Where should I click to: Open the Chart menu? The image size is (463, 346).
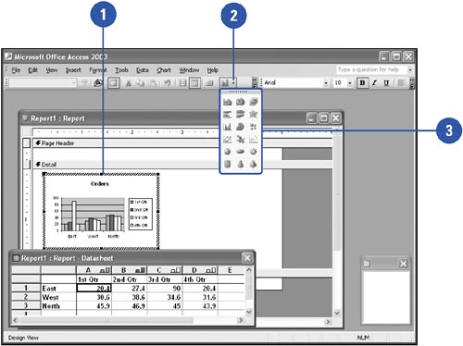tap(164, 70)
